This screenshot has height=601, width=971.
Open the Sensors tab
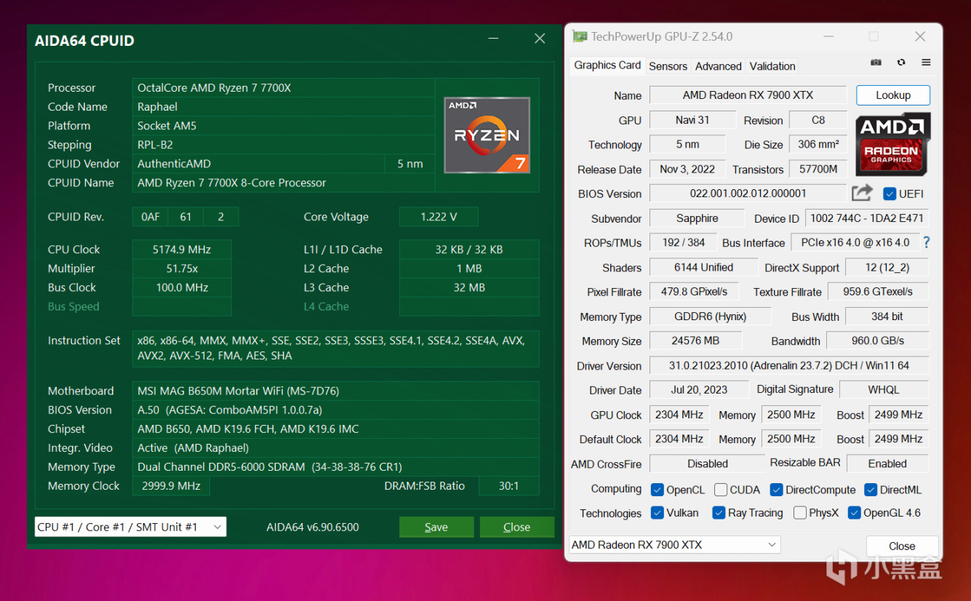click(x=668, y=66)
